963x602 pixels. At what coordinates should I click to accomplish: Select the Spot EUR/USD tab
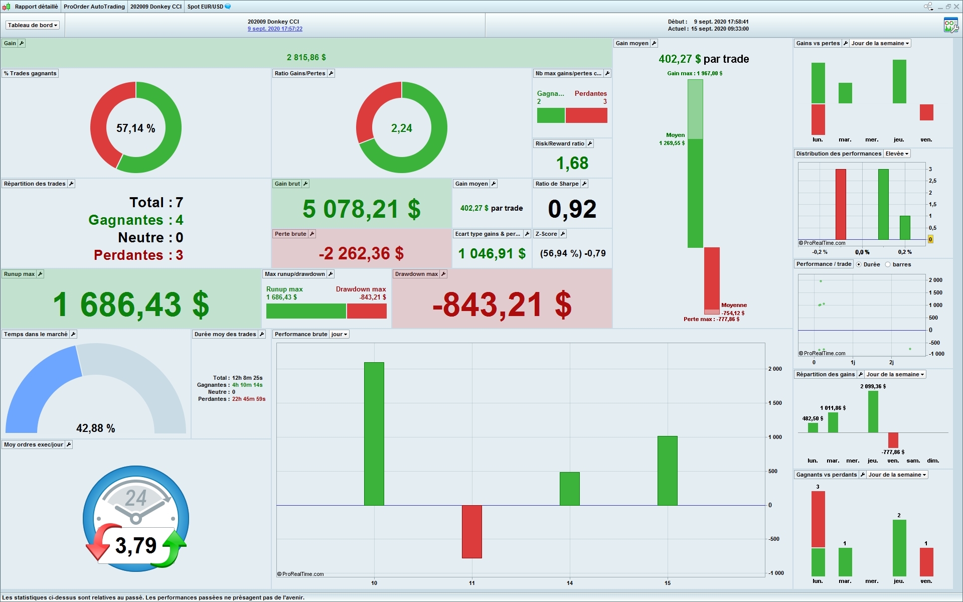coord(206,7)
